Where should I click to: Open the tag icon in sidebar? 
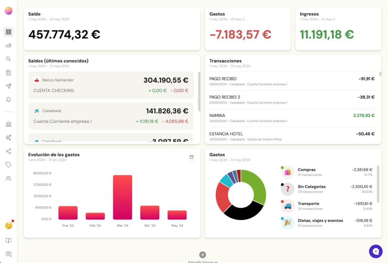[x=8, y=165]
